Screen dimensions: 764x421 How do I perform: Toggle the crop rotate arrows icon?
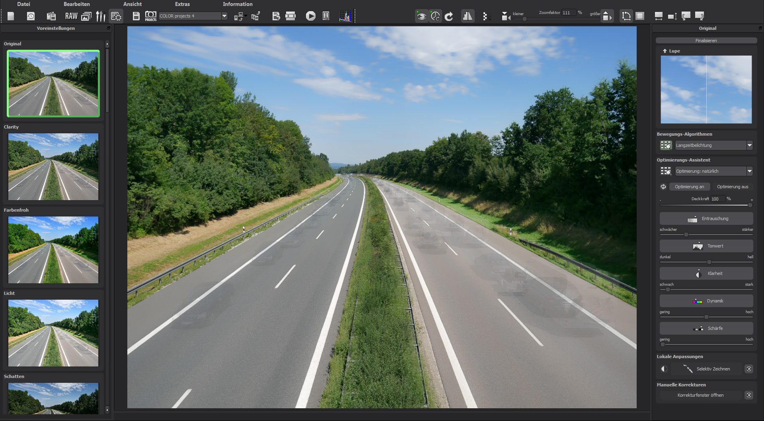click(626, 16)
